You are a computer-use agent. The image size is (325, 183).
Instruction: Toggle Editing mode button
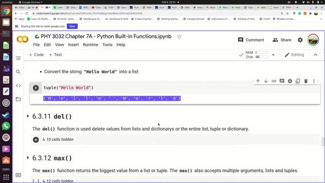pyautogui.click(x=295, y=55)
